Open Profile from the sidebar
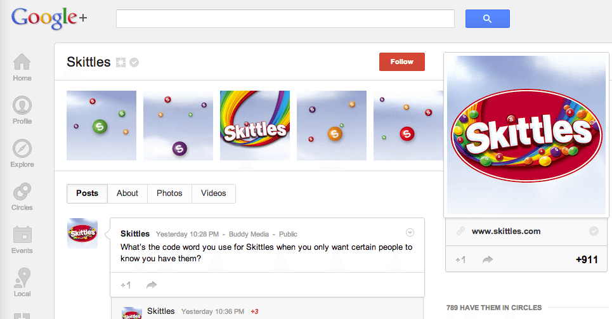Viewport: 612px width, 319px height. click(x=22, y=110)
